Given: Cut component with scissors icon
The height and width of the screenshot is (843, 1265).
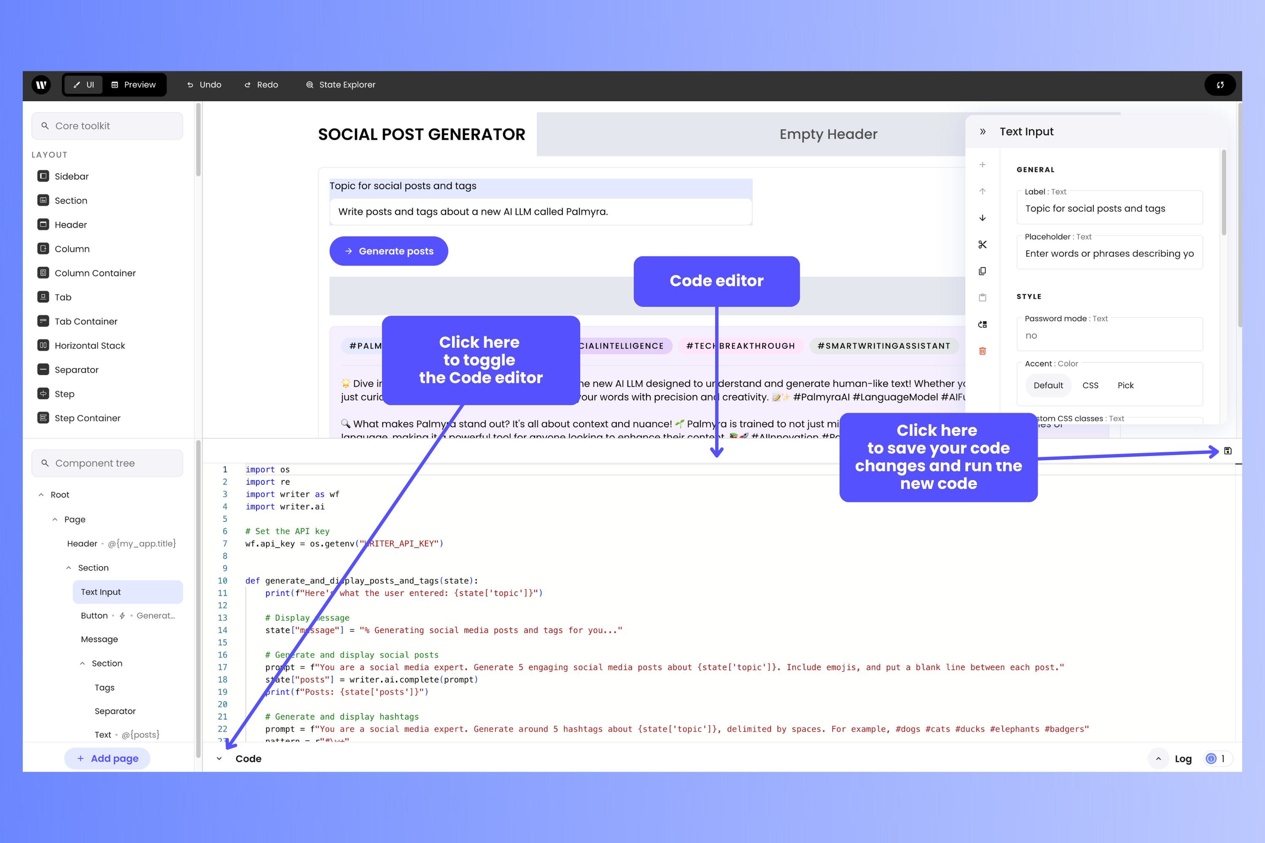Looking at the screenshot, I should (982, 244).
